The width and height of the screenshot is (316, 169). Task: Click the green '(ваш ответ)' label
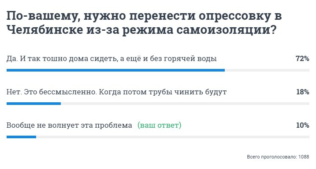(159, 125)
